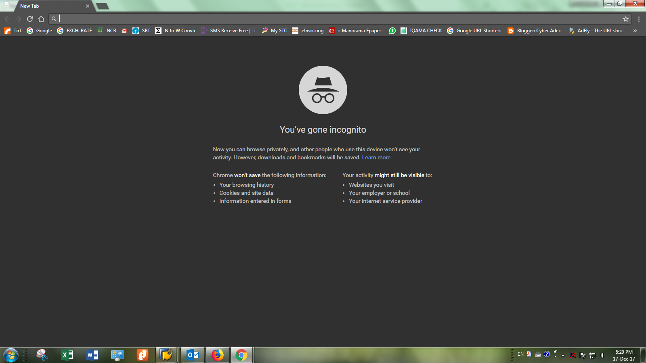This screenshot has width=646, height=363.
Task: Expand the hidden bookmarks overflow chevron
Action: coord(635,31)
